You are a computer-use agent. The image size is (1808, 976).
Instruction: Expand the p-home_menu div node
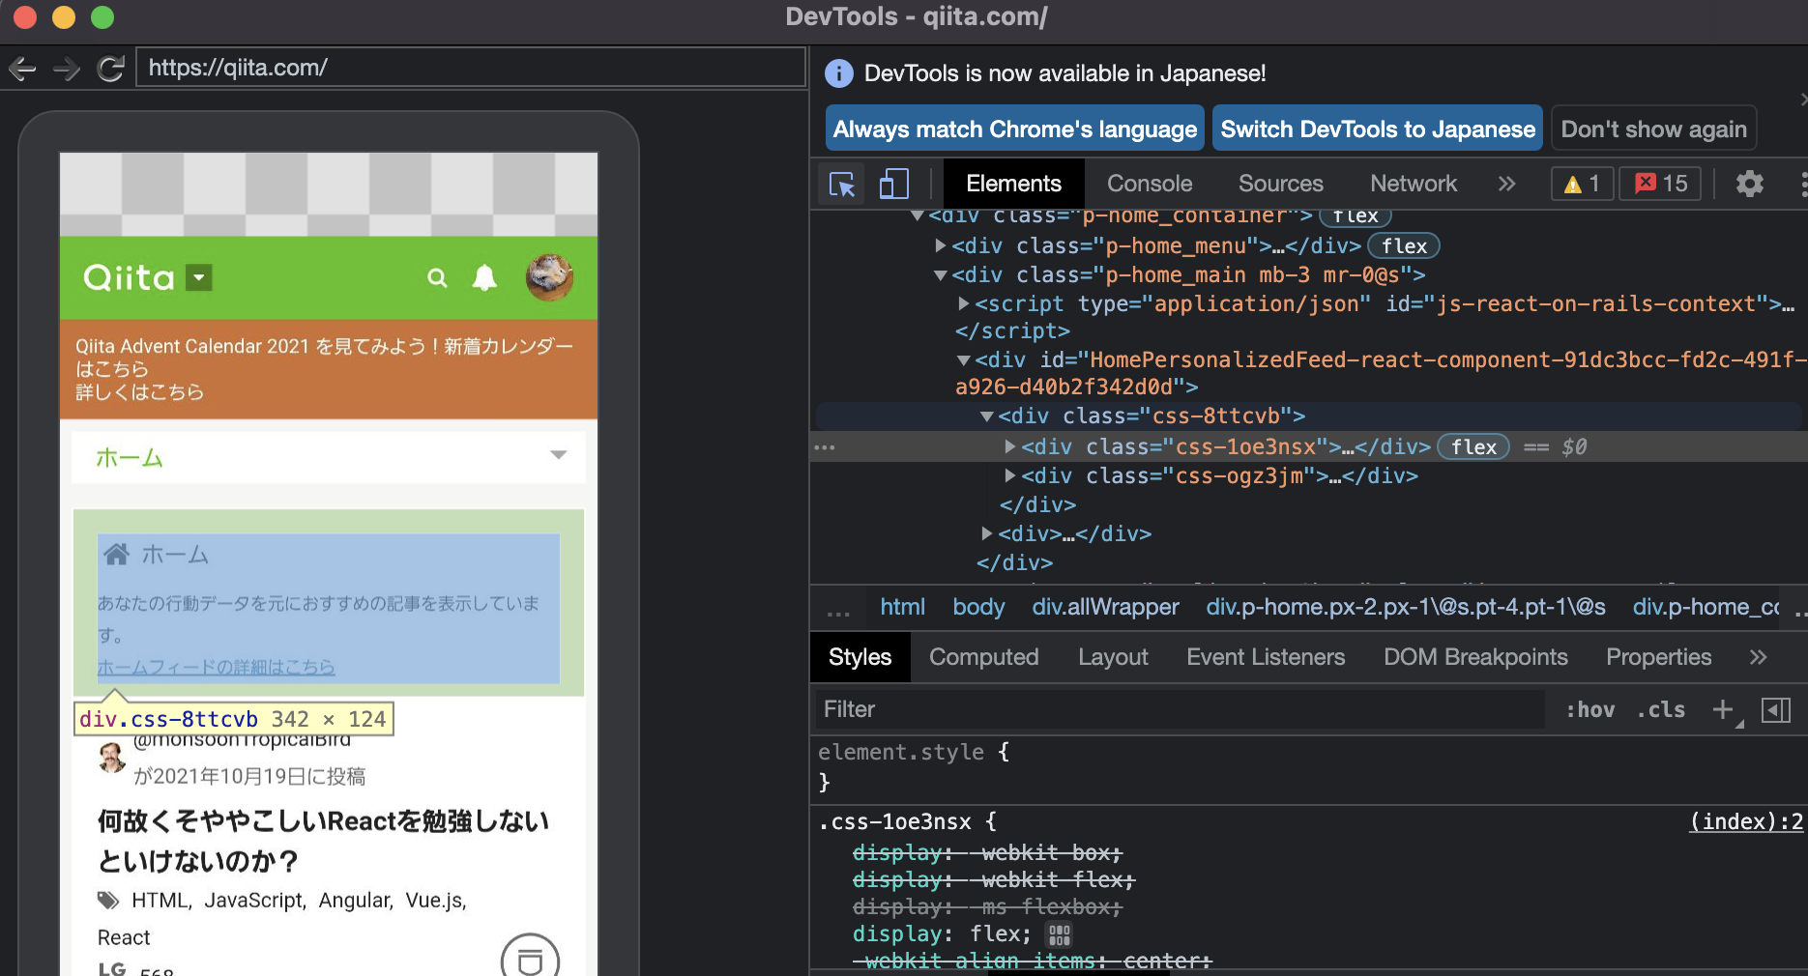click(940, 245)
